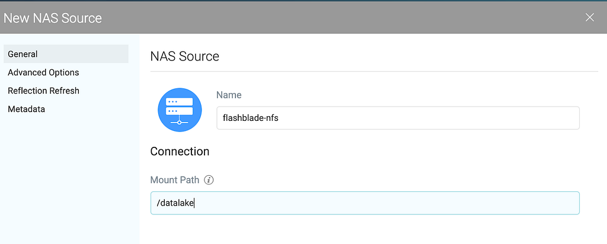The height and width of the screenshot is (244, 607).
Task: Click empty sidebar area below Metadata
Action: click(x=70, y=178)
